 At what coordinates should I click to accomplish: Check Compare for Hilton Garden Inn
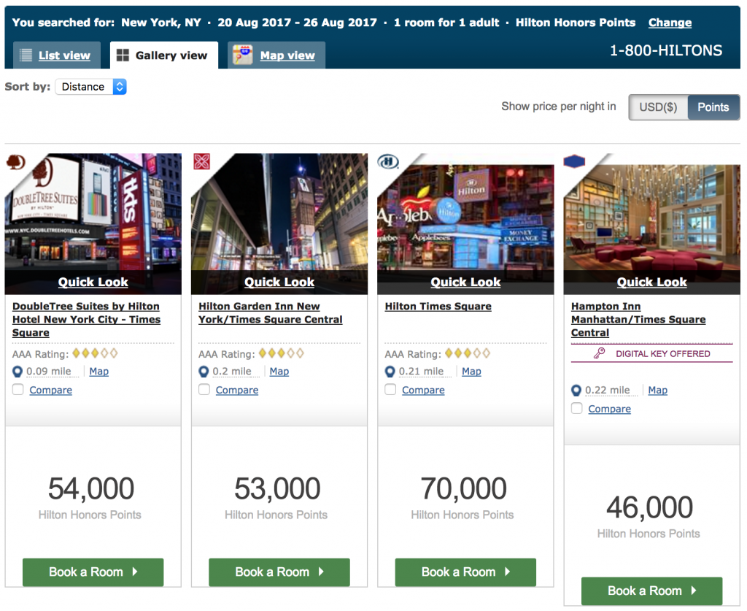click(204, 389)
